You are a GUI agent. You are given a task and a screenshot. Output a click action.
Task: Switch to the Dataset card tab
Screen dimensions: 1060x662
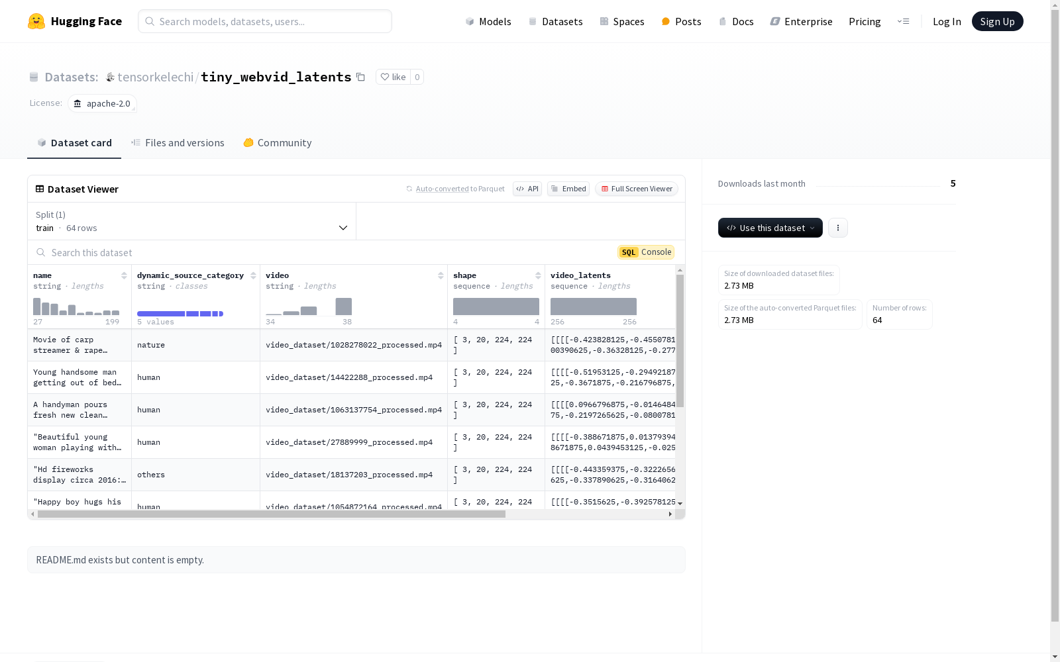[74, 143]
